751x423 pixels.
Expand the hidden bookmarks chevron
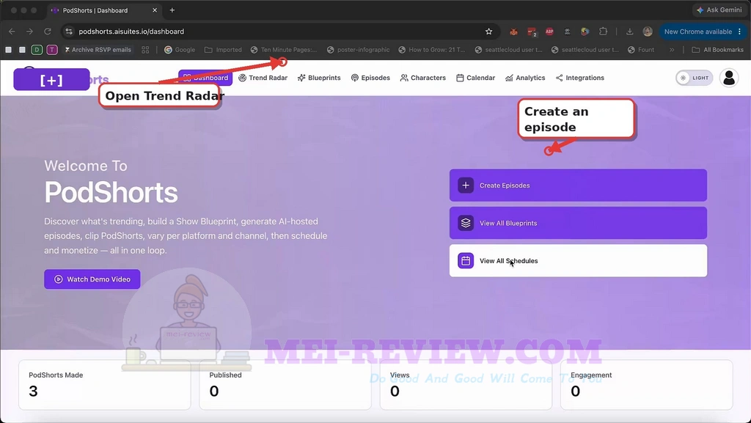point(672,50)
